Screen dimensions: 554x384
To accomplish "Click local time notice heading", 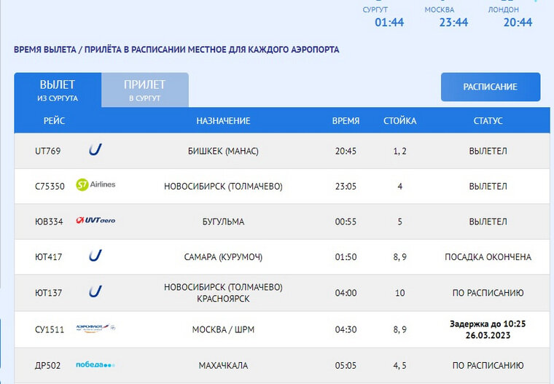I will tap(176, 50).
